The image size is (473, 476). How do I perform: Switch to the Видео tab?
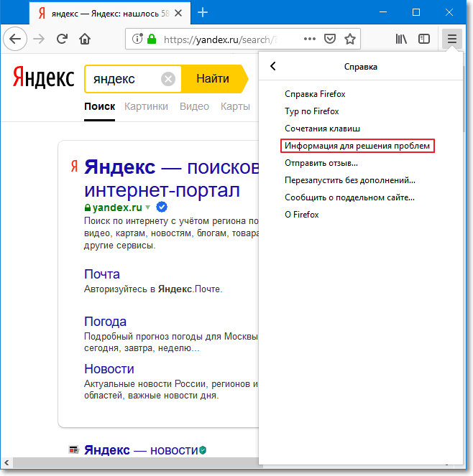[194, 106]
